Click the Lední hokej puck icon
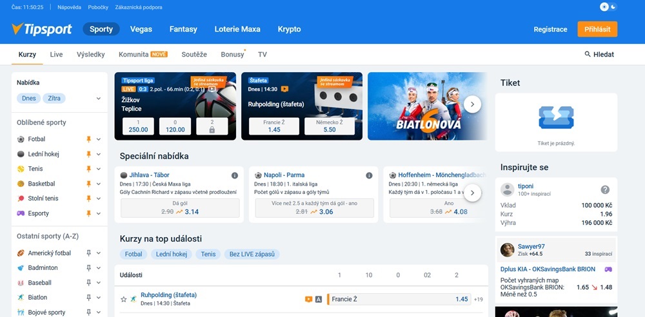Viewport: 645px width, 317px height. pyautogui.click(x=21, y=154)
